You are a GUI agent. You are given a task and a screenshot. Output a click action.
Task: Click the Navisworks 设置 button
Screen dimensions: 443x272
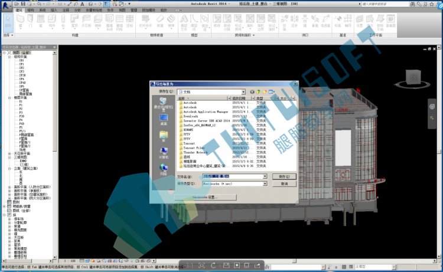pyautogui.click(x=206, y=197)
